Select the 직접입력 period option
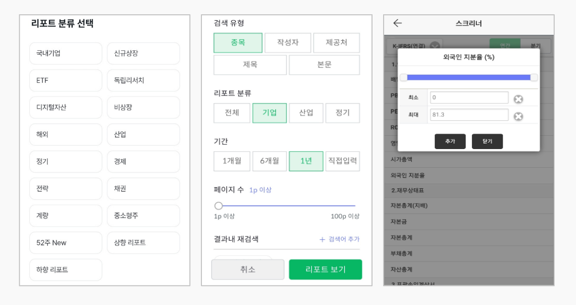The width and height of the screenshot is (576, 305). pyautogui.click(x=342, y=161)
